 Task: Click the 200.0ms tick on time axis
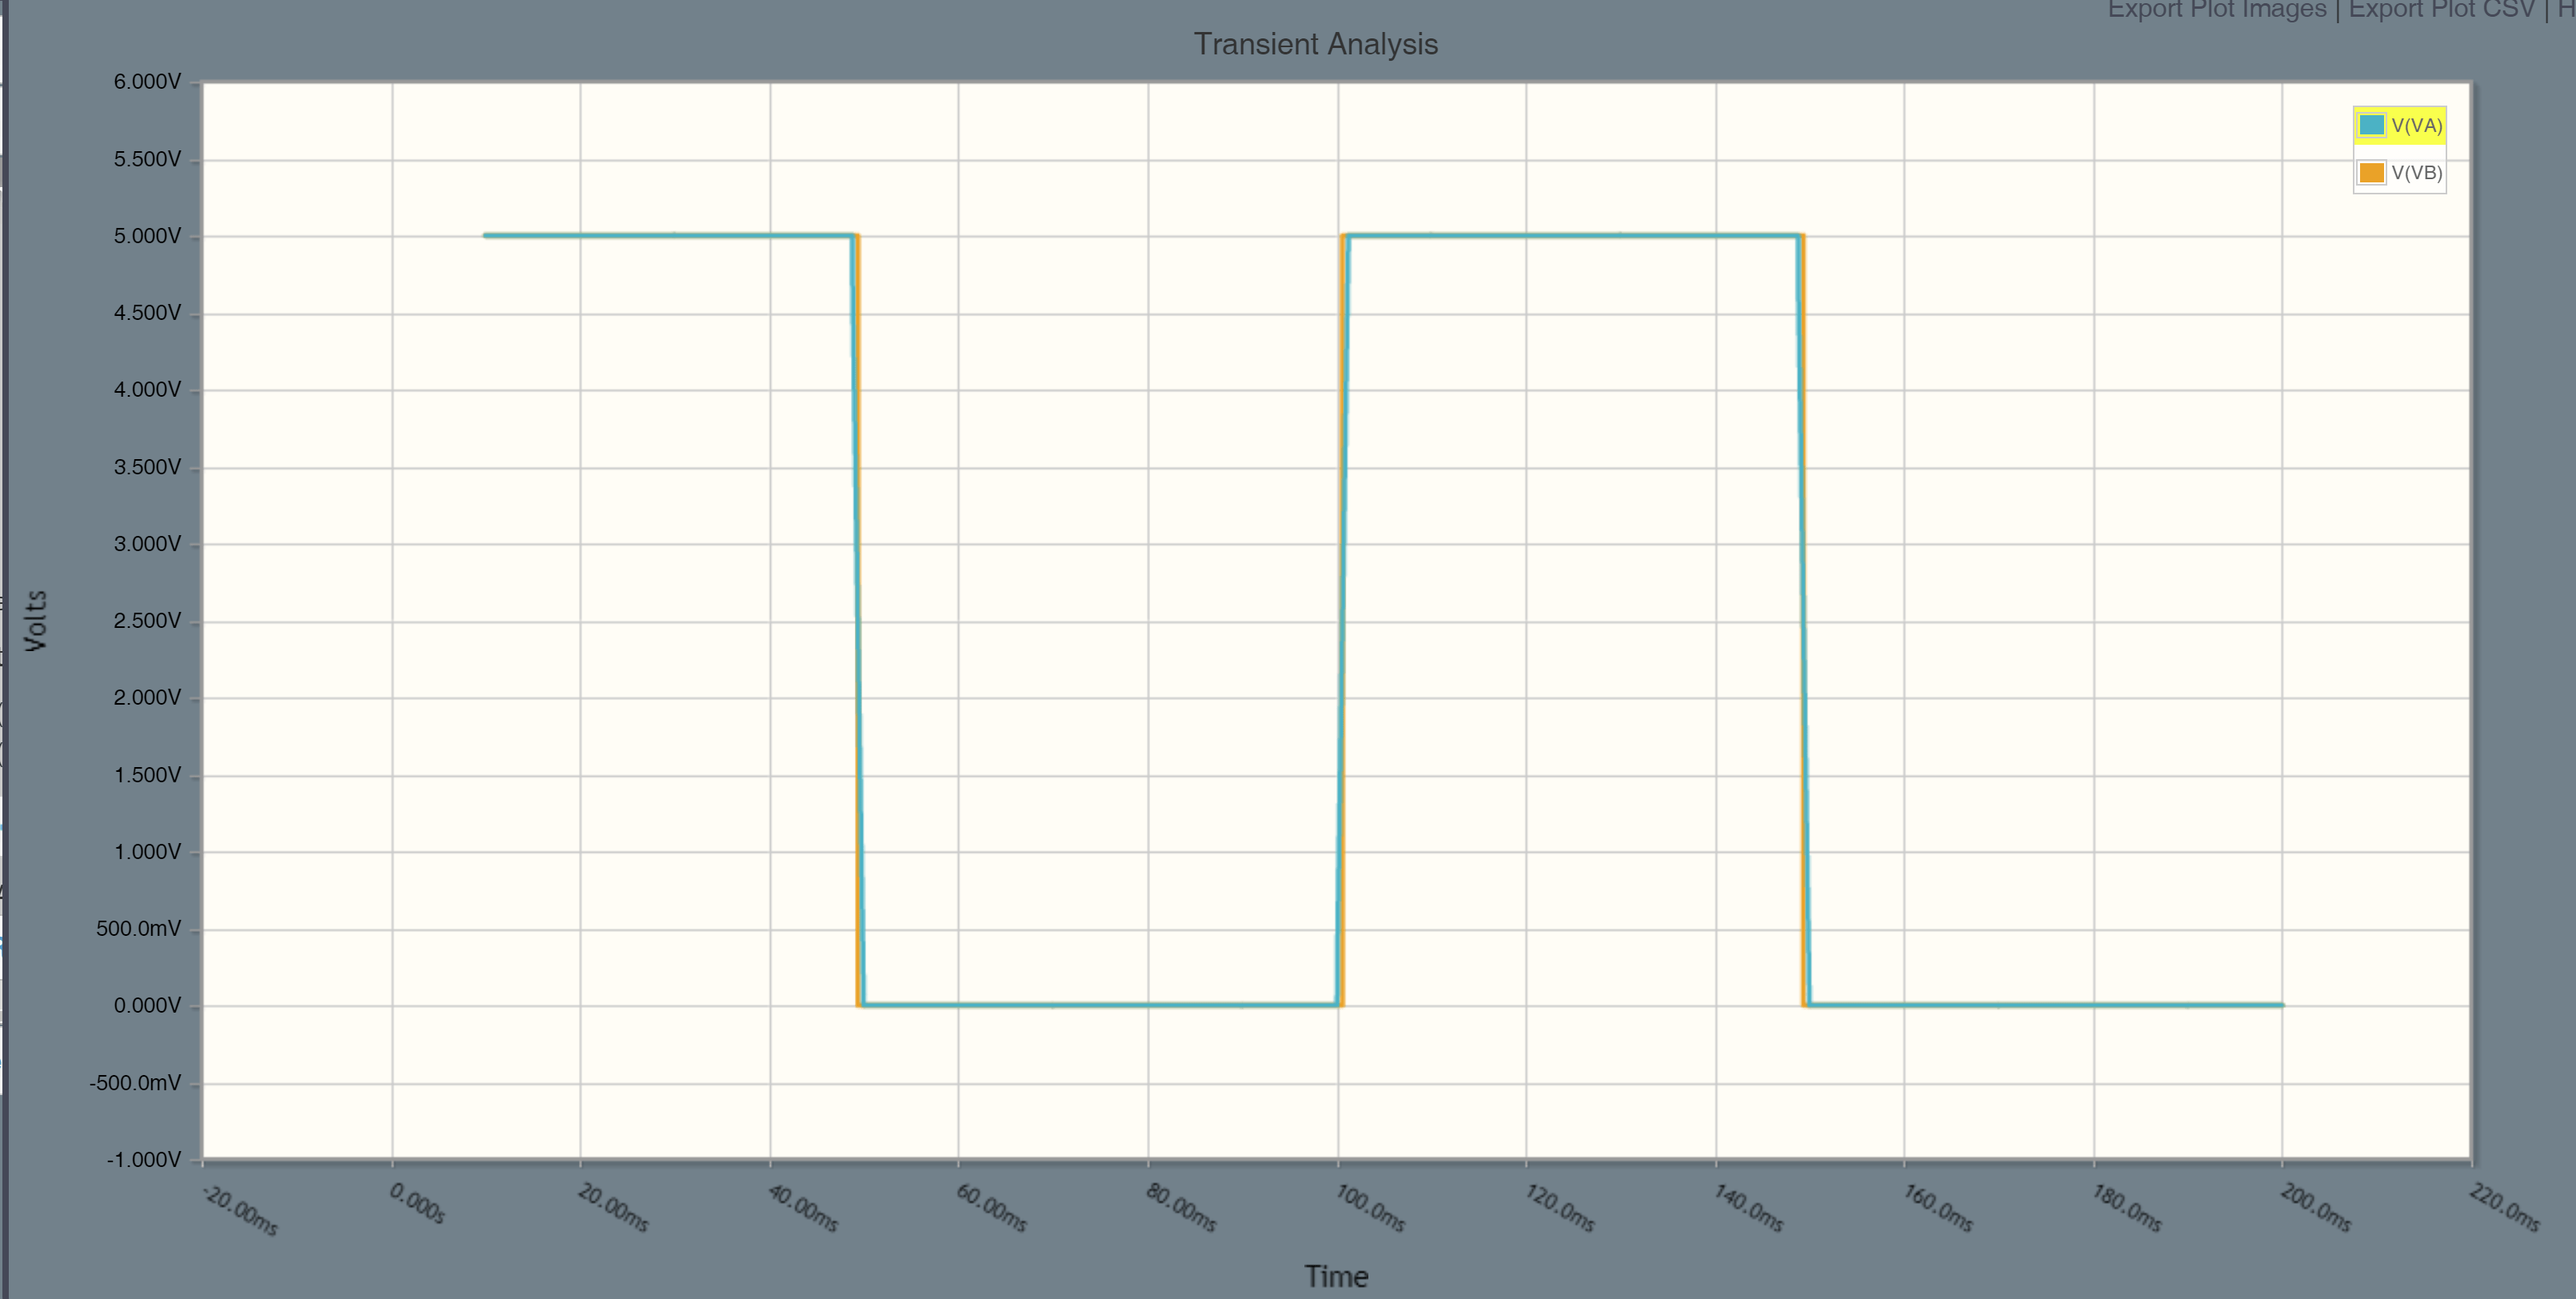2315,1208
